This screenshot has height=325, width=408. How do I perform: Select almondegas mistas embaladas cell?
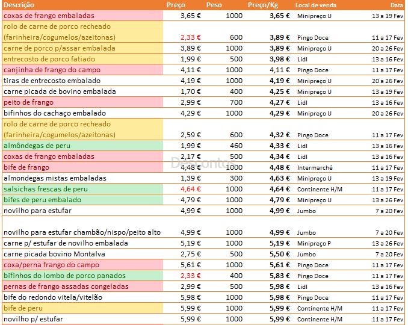click(x=83, y=178)
